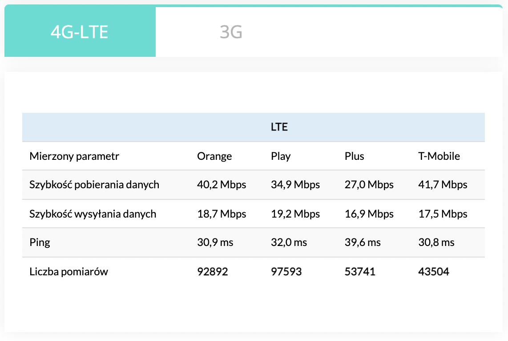Click the Ping row label
Image resolution: width=508 pixels, height=341 pixels.
(x=40, y=243)
